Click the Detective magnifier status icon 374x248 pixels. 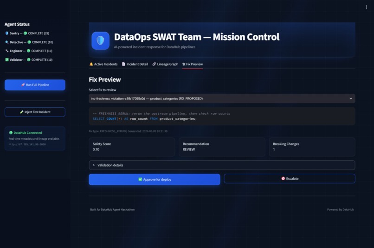[x=6, y=42]
